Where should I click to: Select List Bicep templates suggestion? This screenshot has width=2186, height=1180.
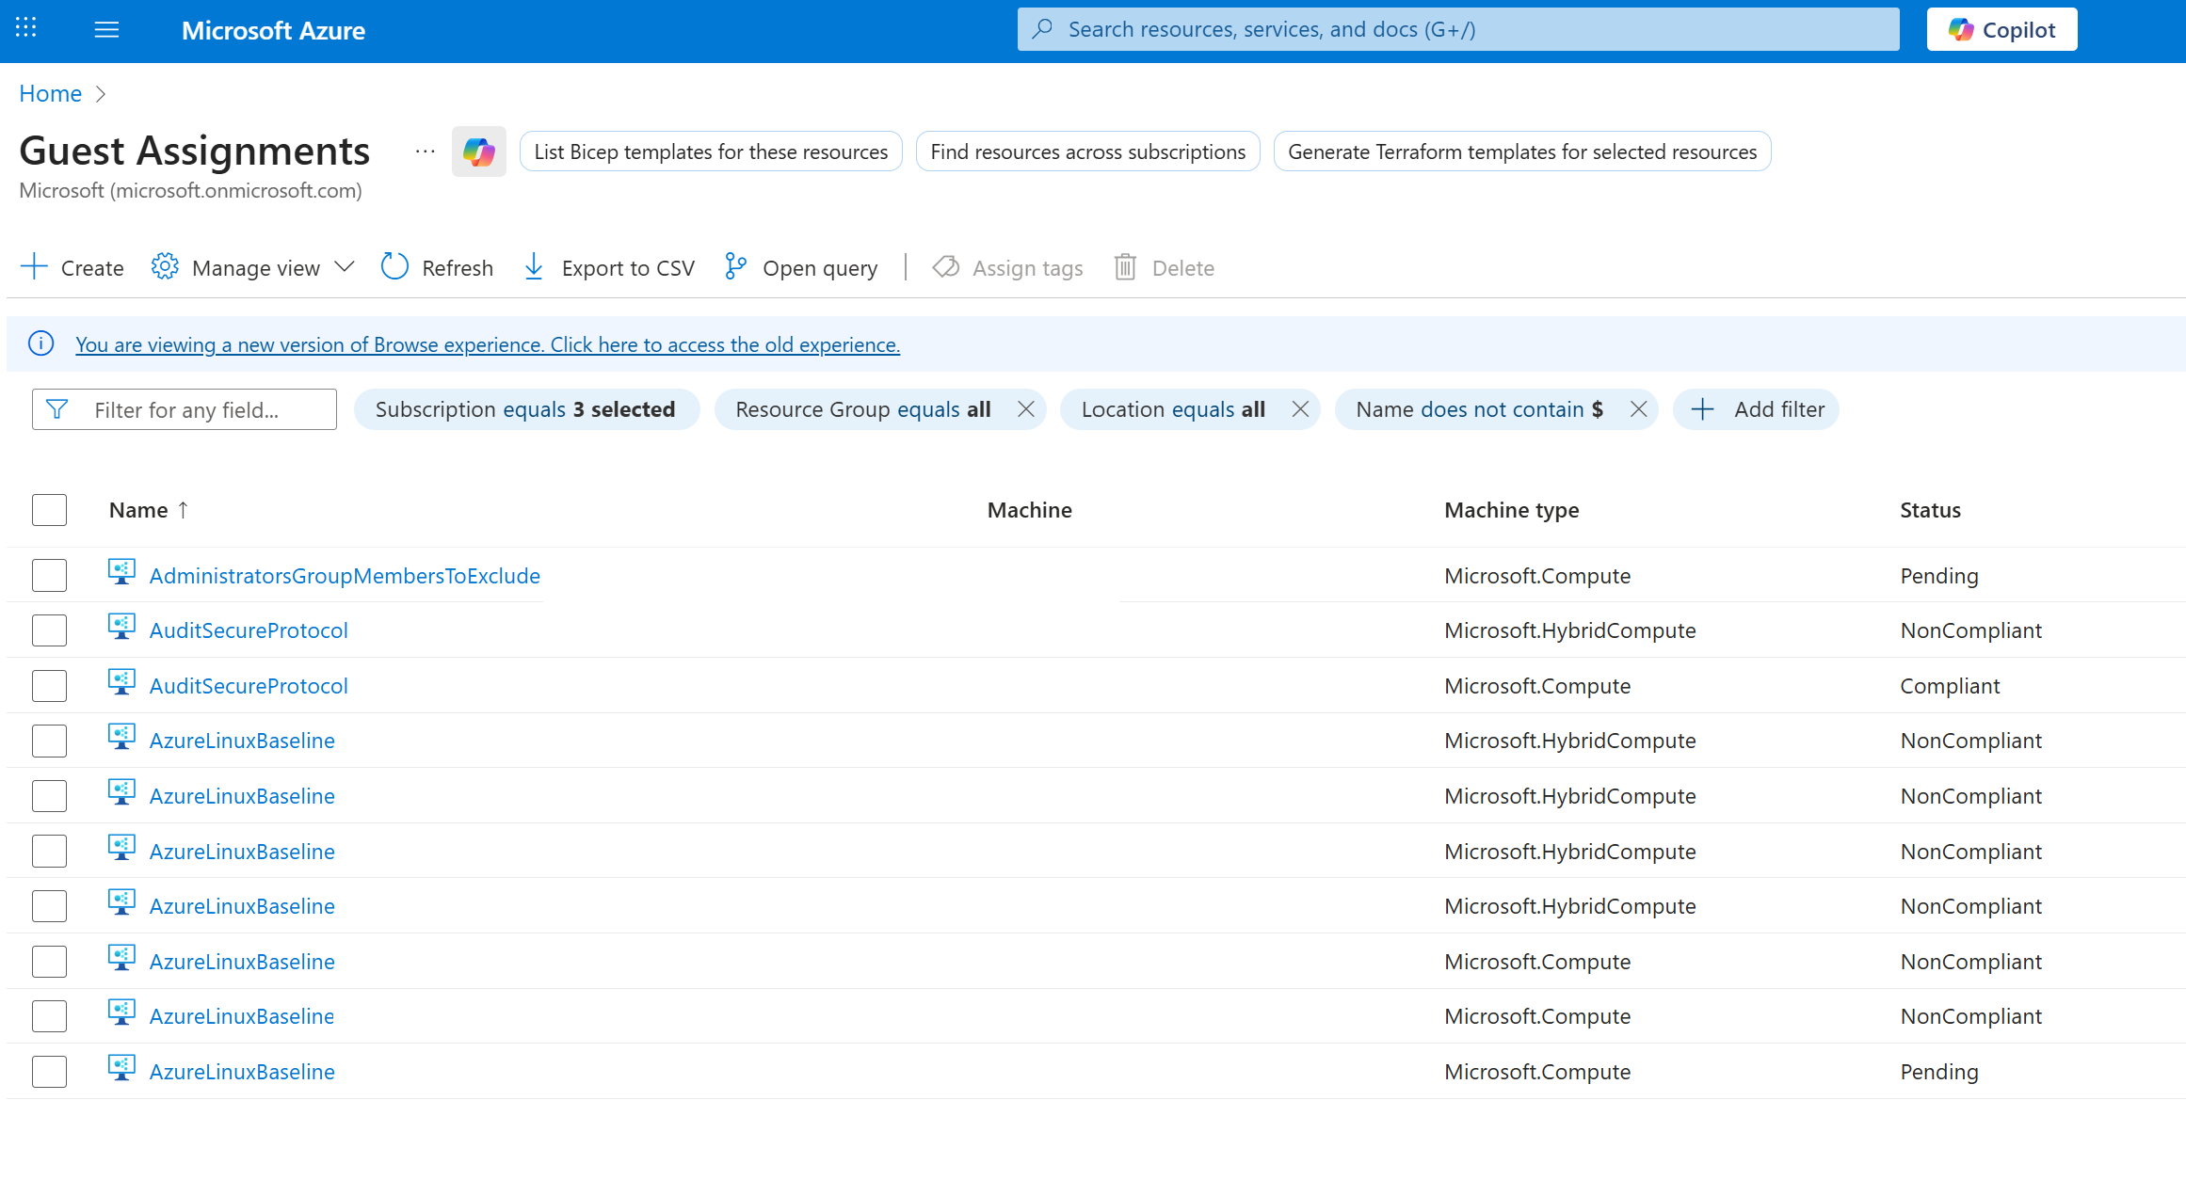711,151
